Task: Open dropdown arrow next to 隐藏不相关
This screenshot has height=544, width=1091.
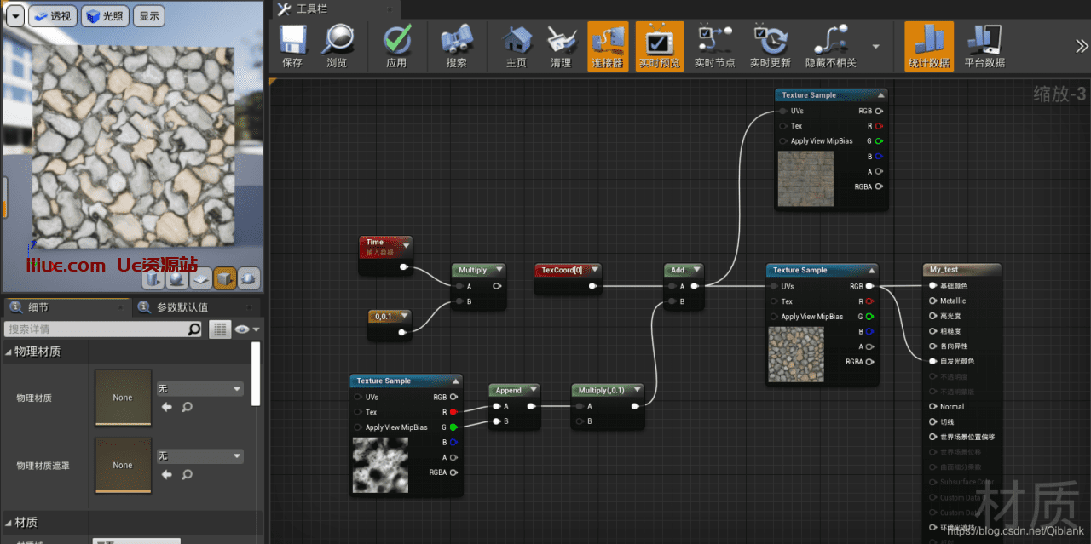Action: pos(875,46)
